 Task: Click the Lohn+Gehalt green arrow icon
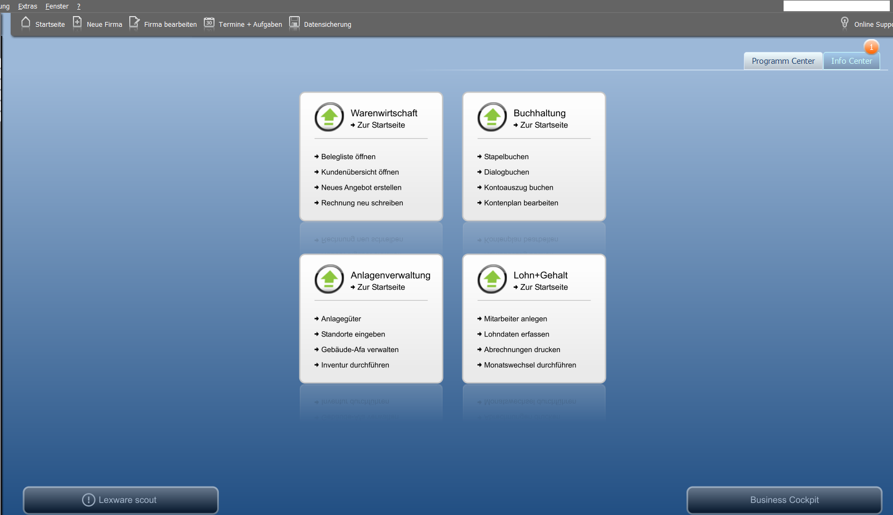492,279
